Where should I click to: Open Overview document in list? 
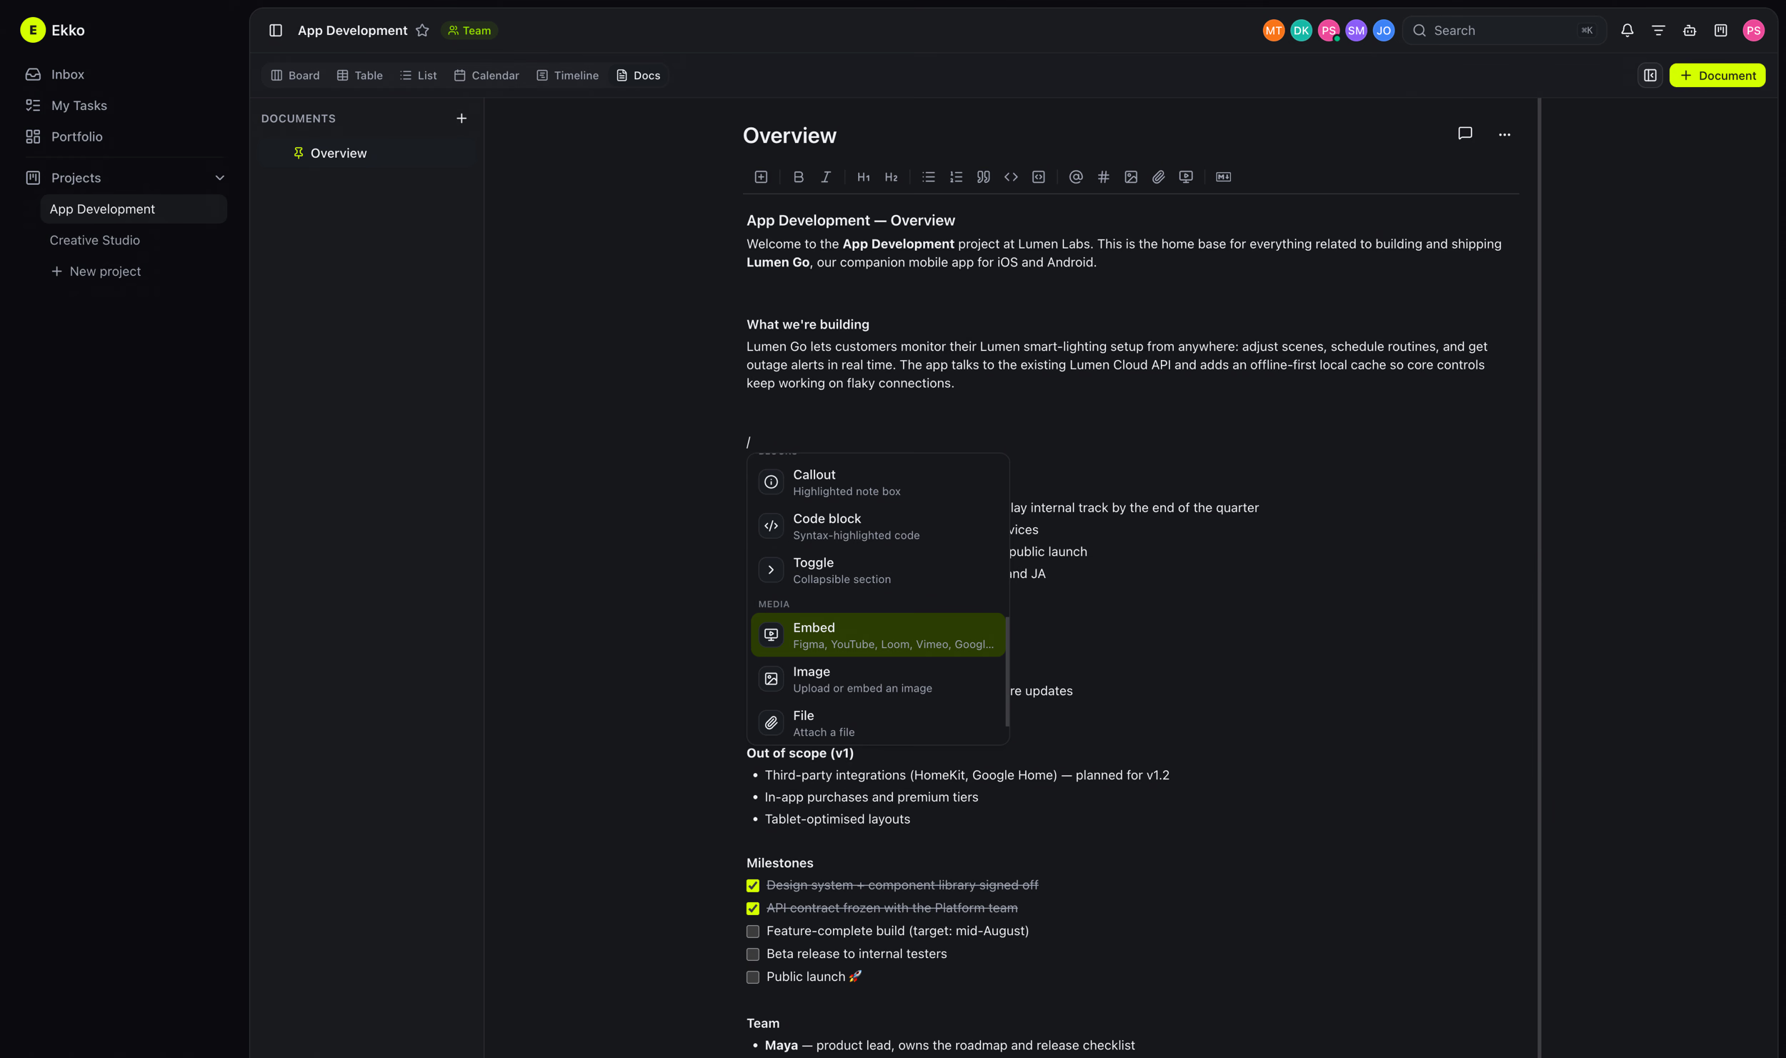(368, 153)
